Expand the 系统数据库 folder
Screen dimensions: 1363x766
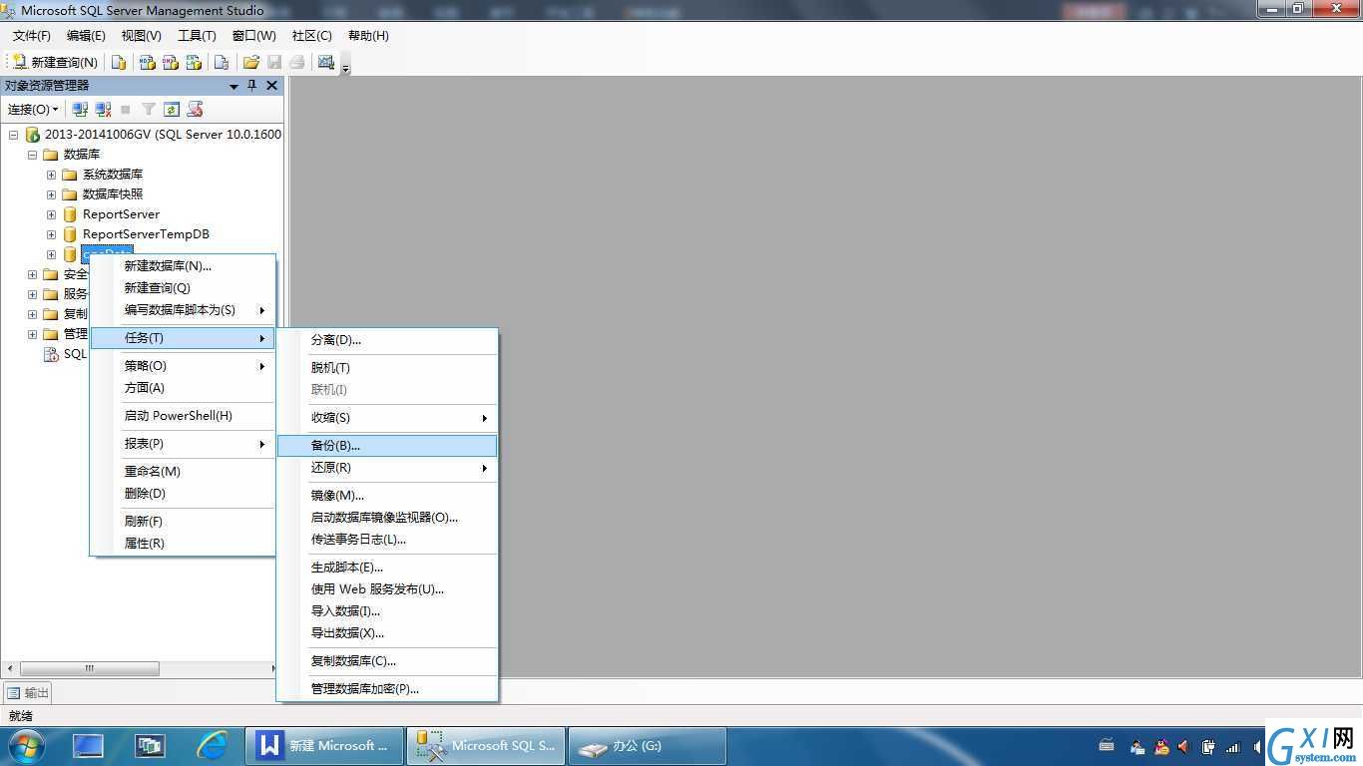pos(51,175)
